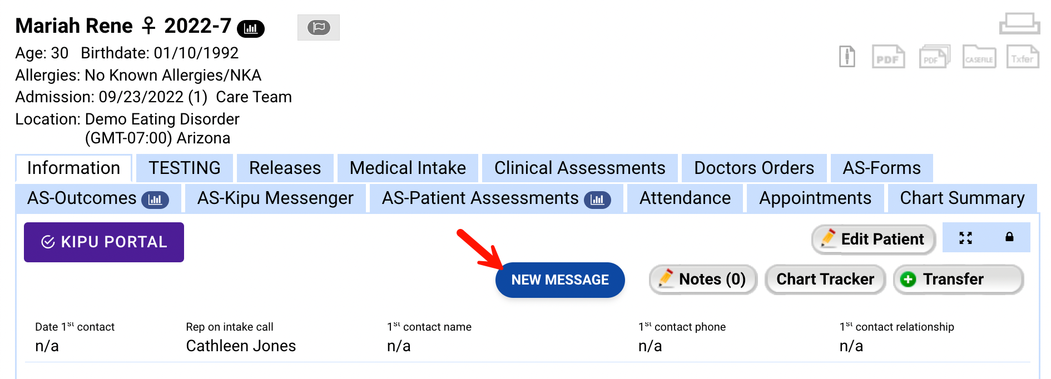Download the zipped chart file icon
The width and height of the screenshot is (1051, 379).
tap(847, 57)
